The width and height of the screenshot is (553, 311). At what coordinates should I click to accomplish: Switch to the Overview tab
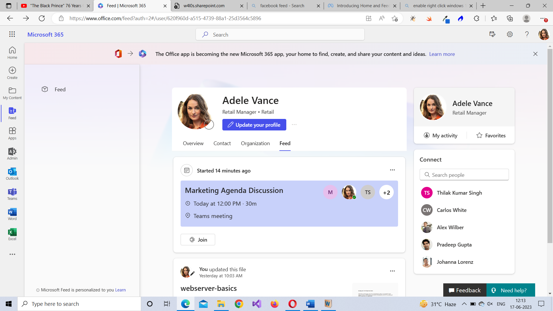193,143
